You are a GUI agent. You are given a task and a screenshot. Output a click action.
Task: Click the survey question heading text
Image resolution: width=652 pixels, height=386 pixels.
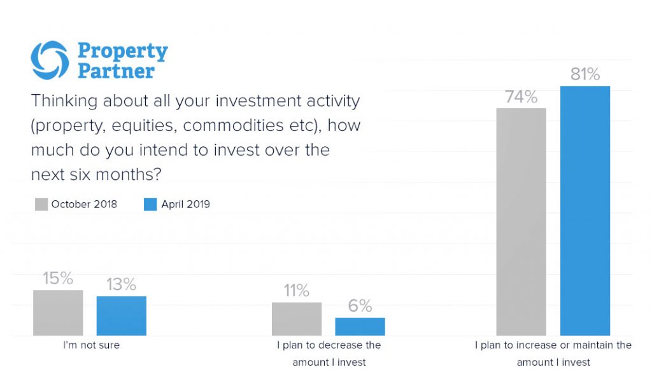point(196,137)
